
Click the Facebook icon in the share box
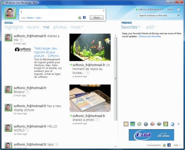click(84, 17)
